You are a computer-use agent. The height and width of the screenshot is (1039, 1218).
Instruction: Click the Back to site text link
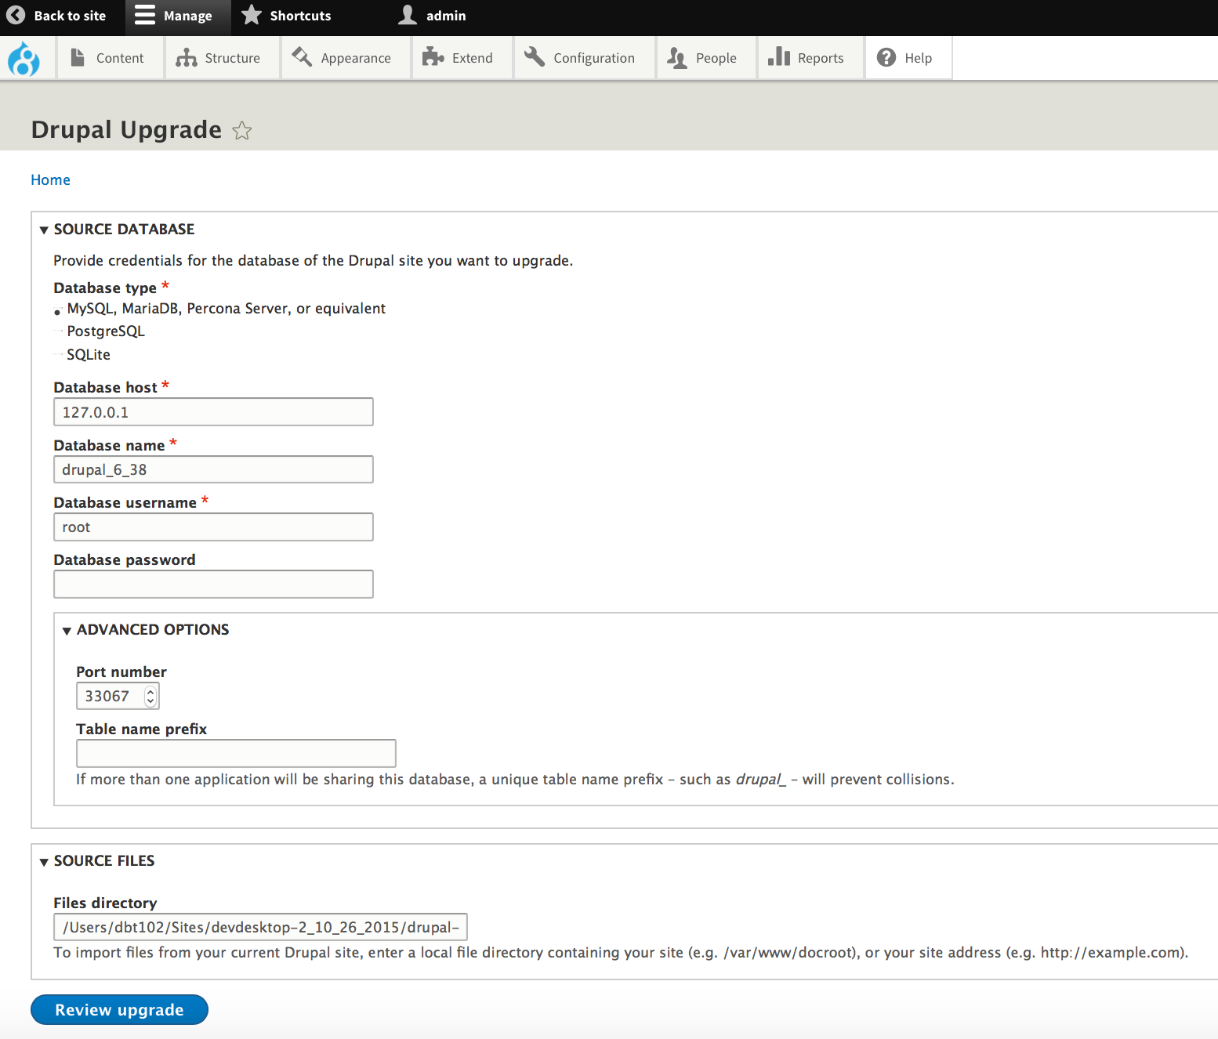[x=70, y=16]
